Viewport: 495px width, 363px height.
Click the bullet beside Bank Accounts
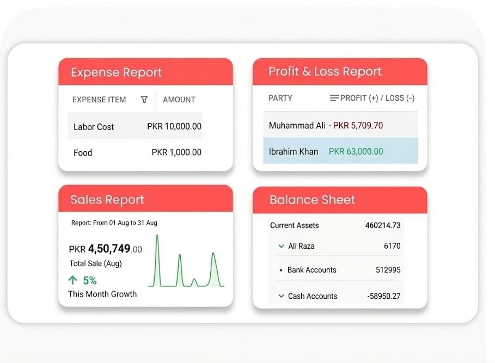(x=281, y=270)
